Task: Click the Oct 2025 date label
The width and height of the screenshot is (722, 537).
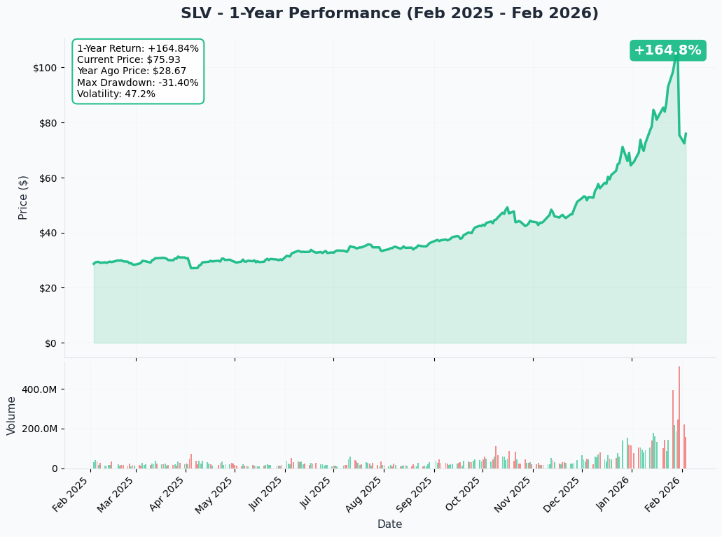Action: click(463, 494)
